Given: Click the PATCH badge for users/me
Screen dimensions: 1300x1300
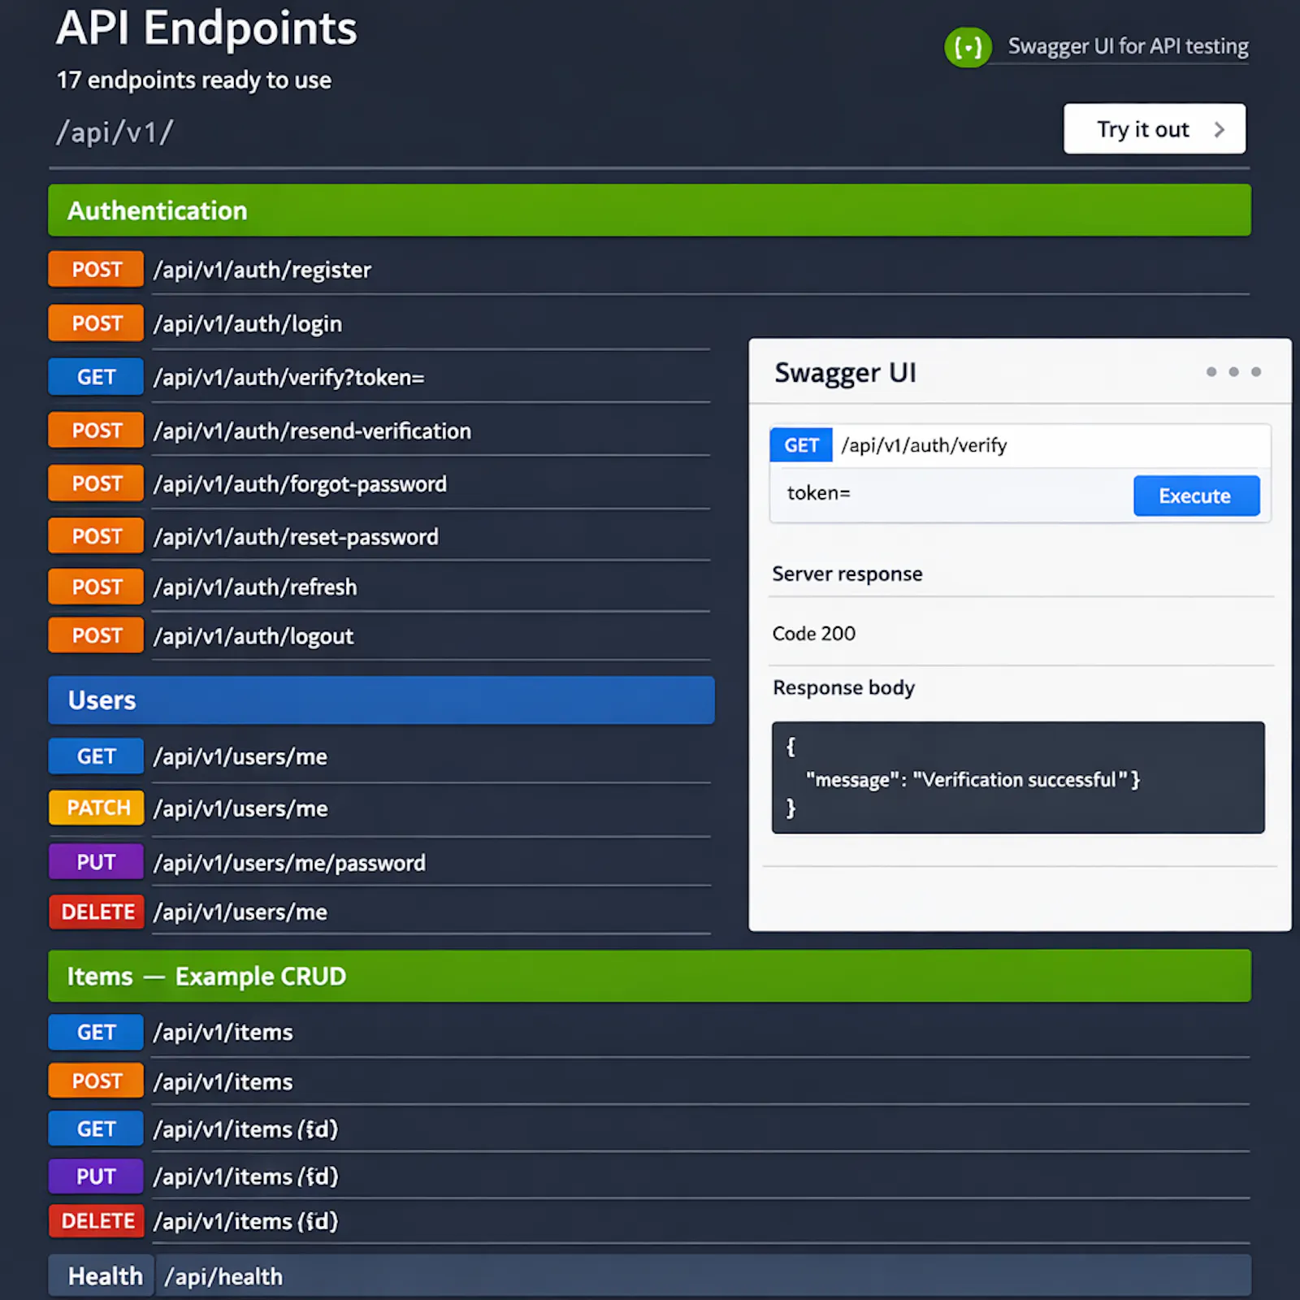Looking at the screenshot, I should [x=96, y=808].
